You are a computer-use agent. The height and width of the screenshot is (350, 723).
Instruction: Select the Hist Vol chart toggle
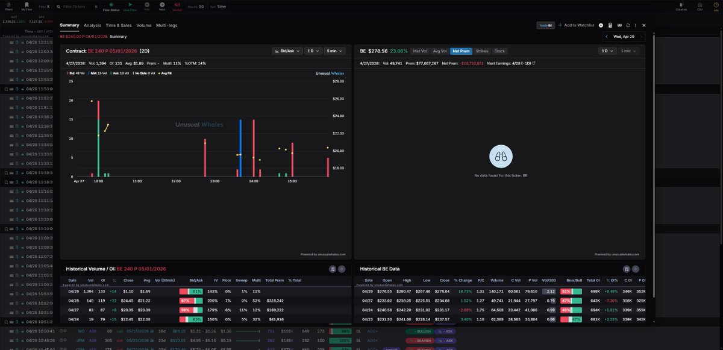420,51
